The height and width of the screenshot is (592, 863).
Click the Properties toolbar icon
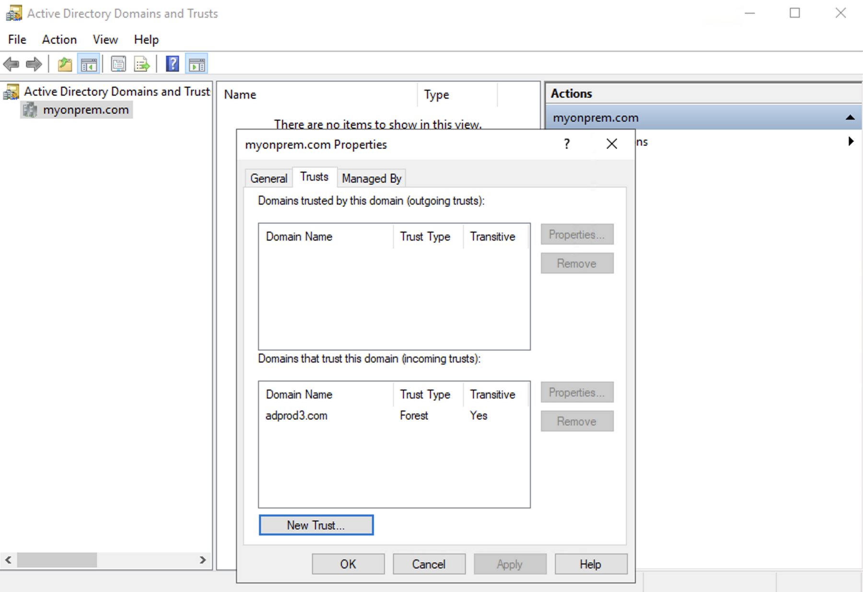point(118,64)
